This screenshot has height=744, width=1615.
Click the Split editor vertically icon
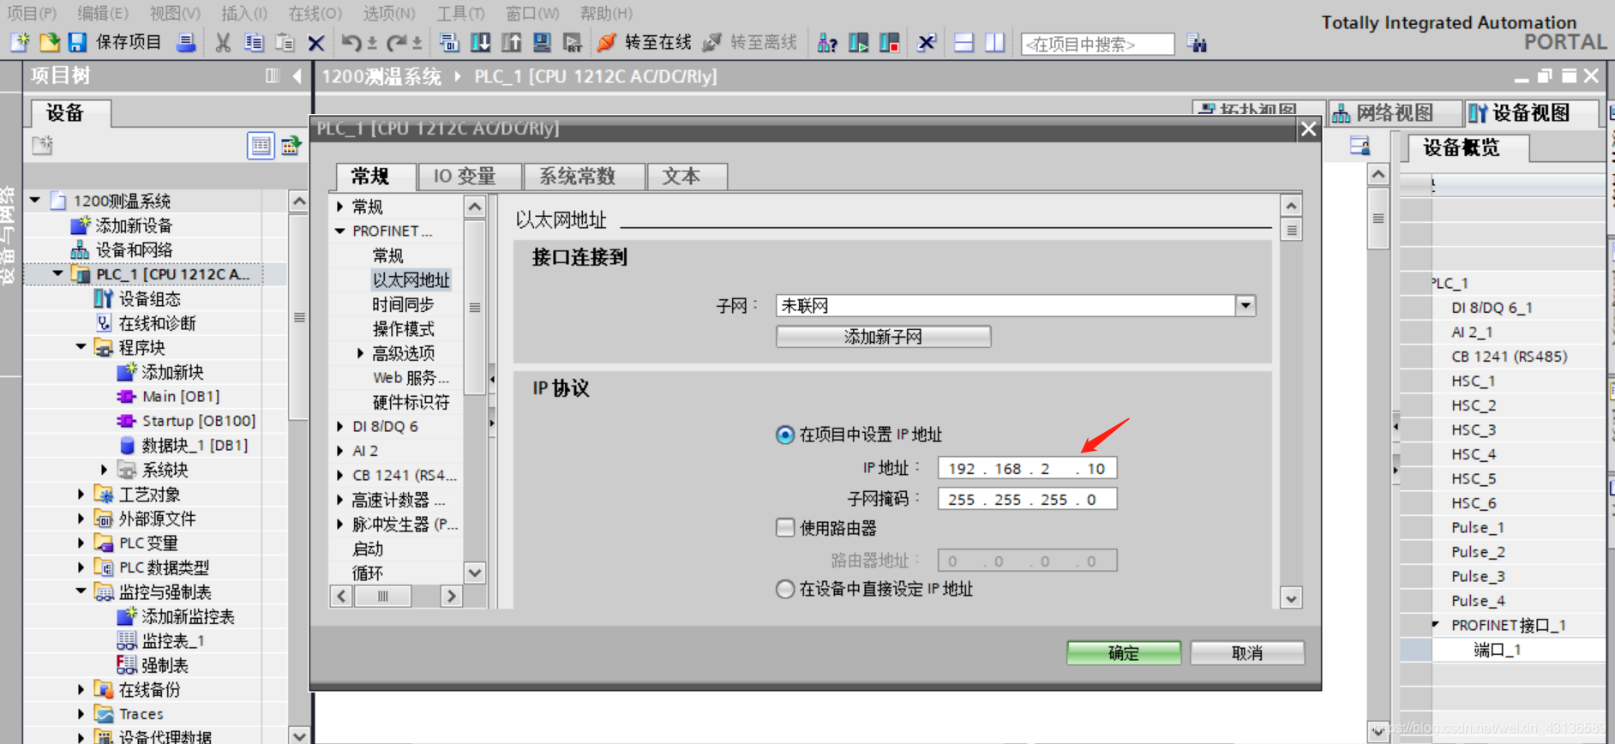(x=994, y=42)
